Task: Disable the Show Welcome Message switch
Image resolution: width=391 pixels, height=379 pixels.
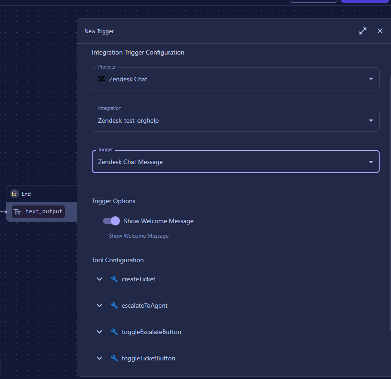Action: tap(112, 221)
